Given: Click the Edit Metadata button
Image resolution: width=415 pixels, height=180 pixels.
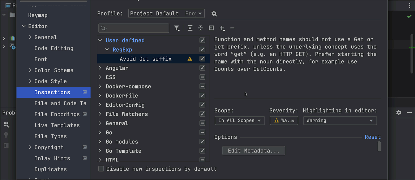Looking at the screenshot, I should pos(253,151).
